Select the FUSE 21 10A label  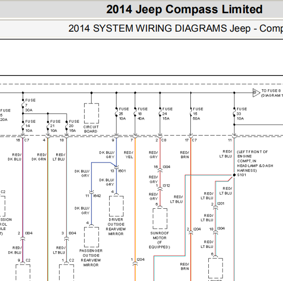(x=55, y=126)
